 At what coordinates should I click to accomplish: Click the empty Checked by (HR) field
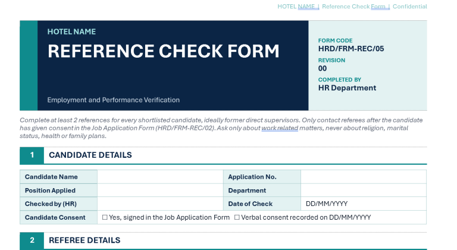[x=160, y=204]
